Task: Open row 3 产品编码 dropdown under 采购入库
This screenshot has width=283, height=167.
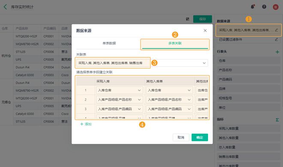Action: (120, 109)
